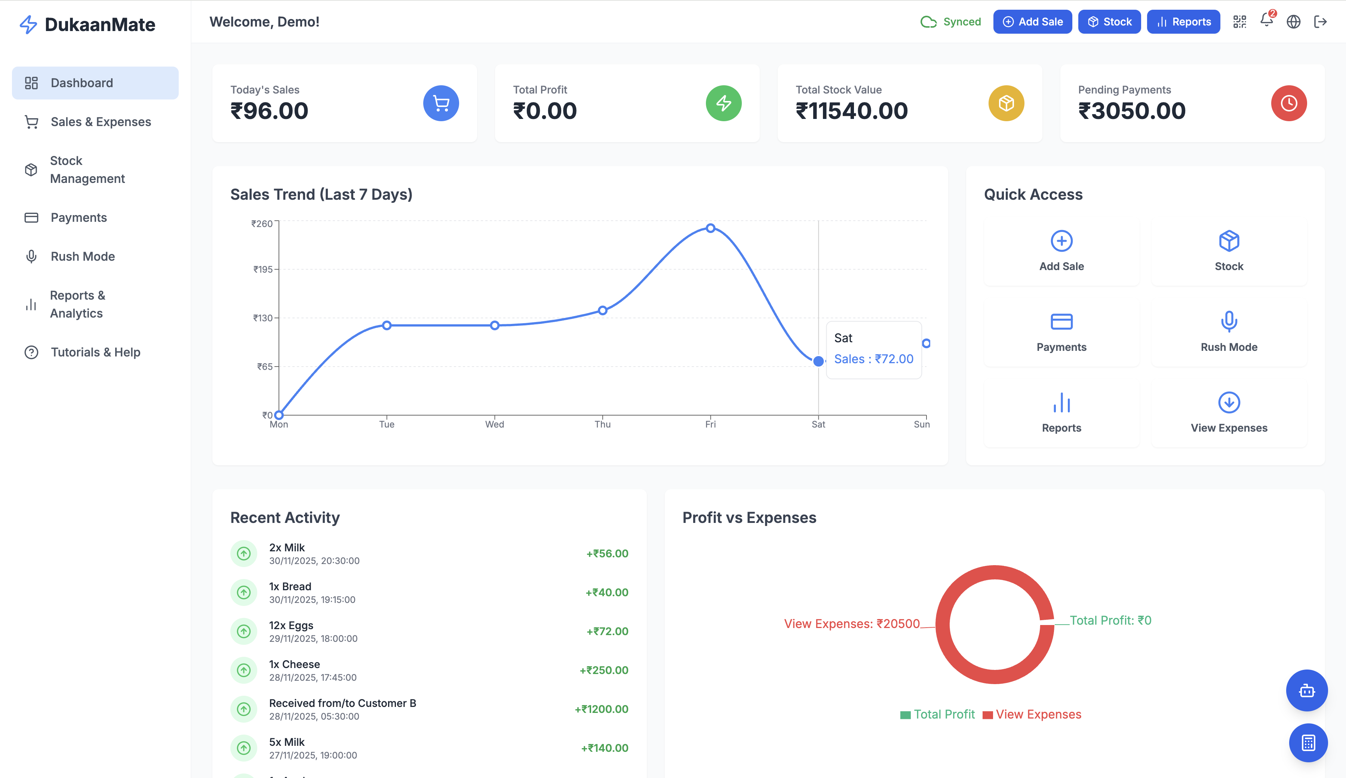
Task: Click the Synced cloud status indicator
Action: 951,21
